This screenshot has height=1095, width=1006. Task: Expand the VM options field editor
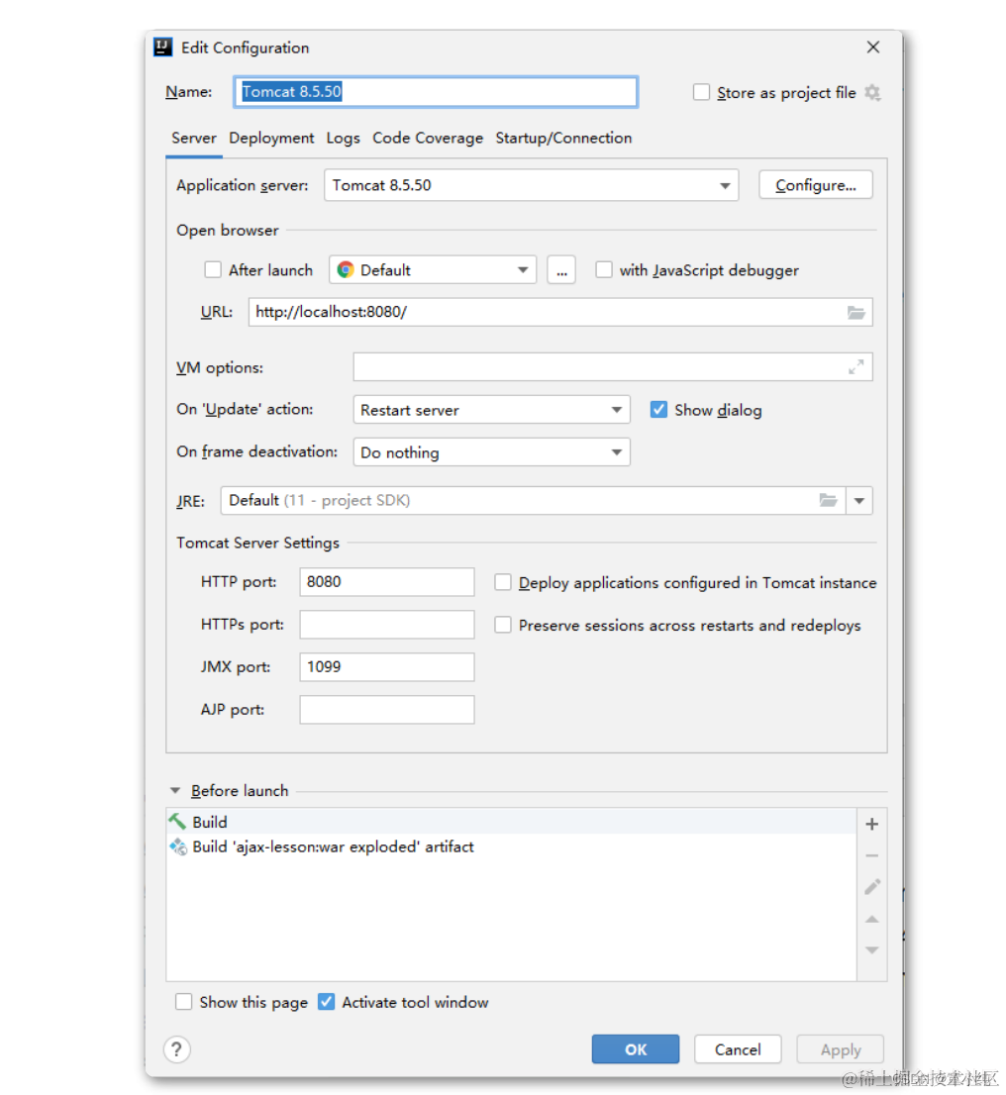pyautogui.click(x=855, y=366)
